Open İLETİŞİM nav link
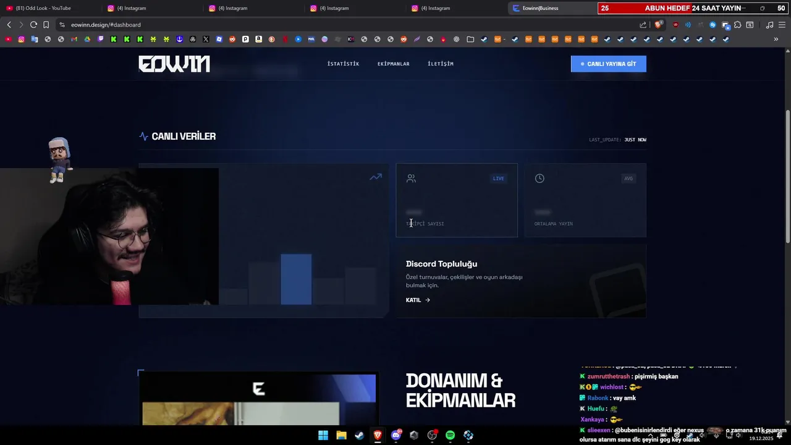The width and height of the screenshot is (791, 445). 441,64
